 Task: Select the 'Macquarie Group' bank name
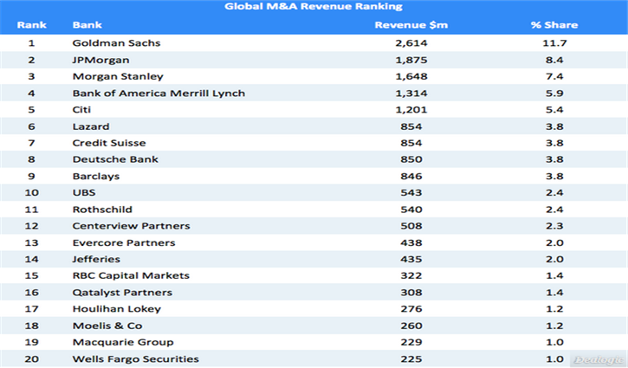[x=123, y=342]
